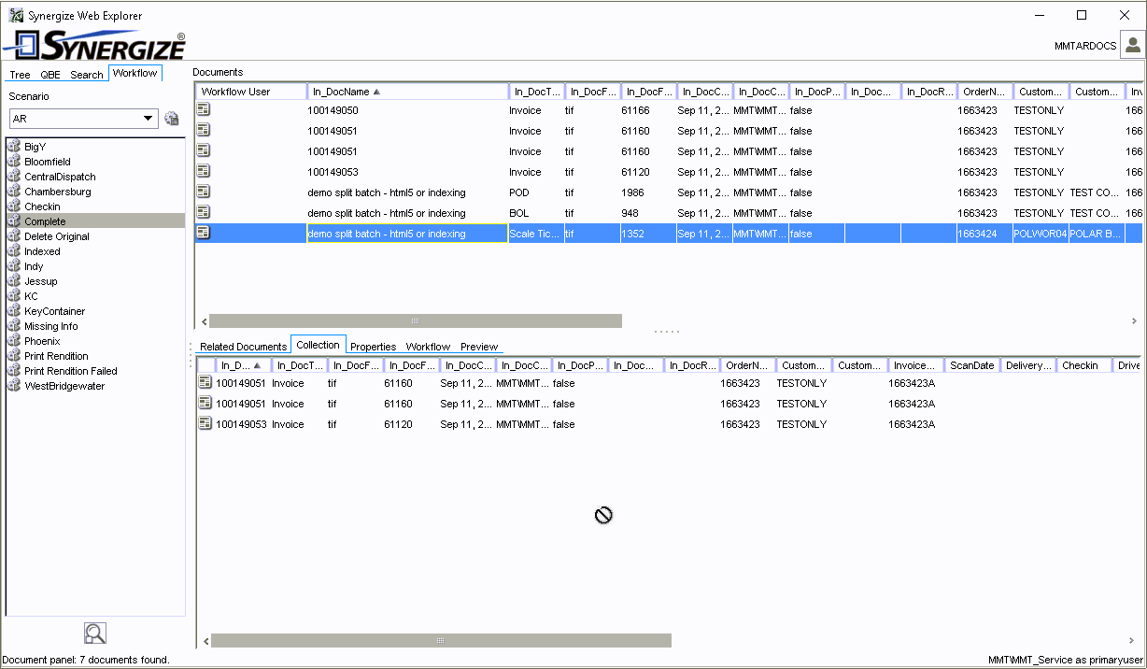
Task: Click Documents scrollbar right arrow
Action: pyautogui.click(x=1135, y=320)
